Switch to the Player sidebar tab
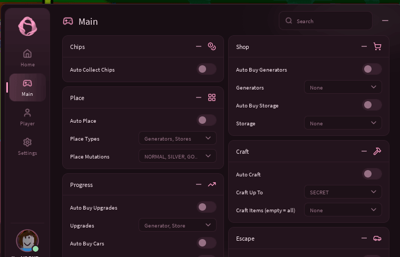 pyautogui.click(x=27, y=117)
